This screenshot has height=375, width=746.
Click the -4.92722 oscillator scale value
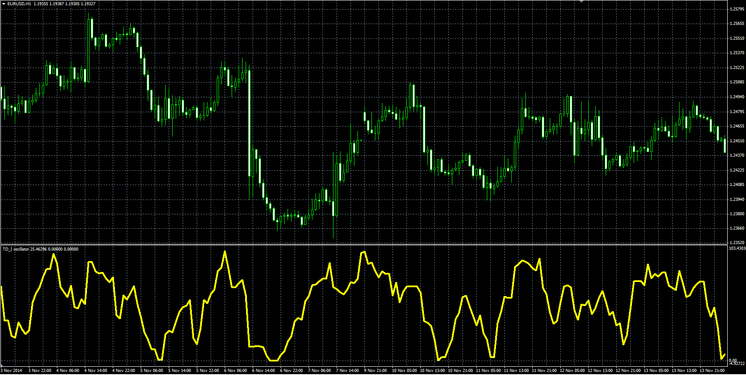coord(737,363)
